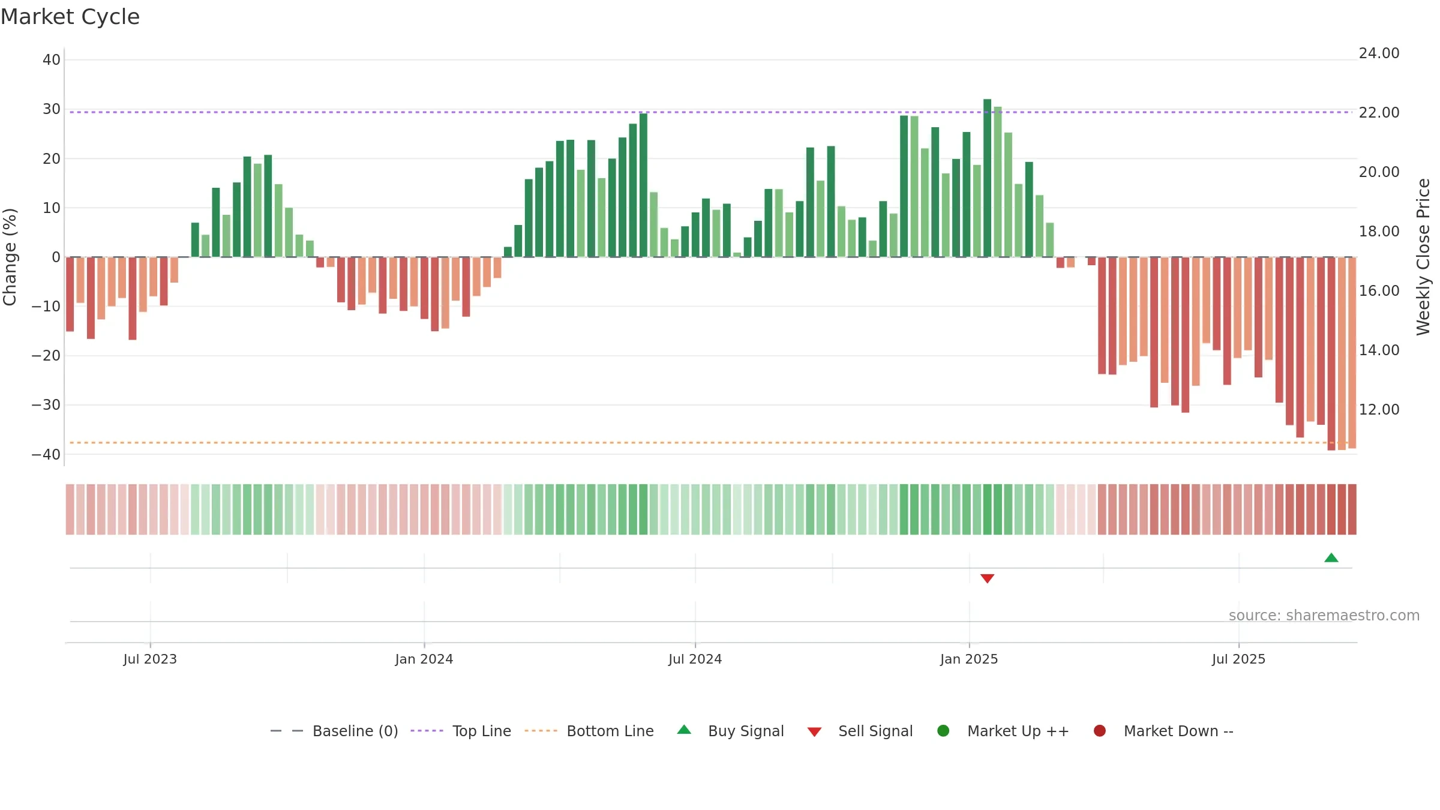
Task: Click the 30 left-axis tick label
Action: (52, 109)
